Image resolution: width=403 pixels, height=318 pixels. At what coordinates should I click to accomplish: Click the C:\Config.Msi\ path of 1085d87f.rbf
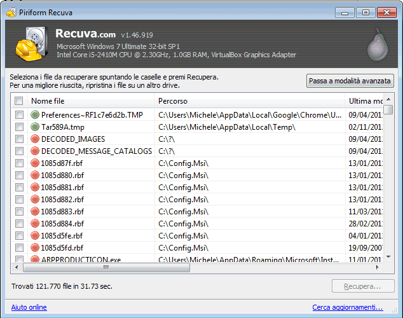[x=183, y=163]
